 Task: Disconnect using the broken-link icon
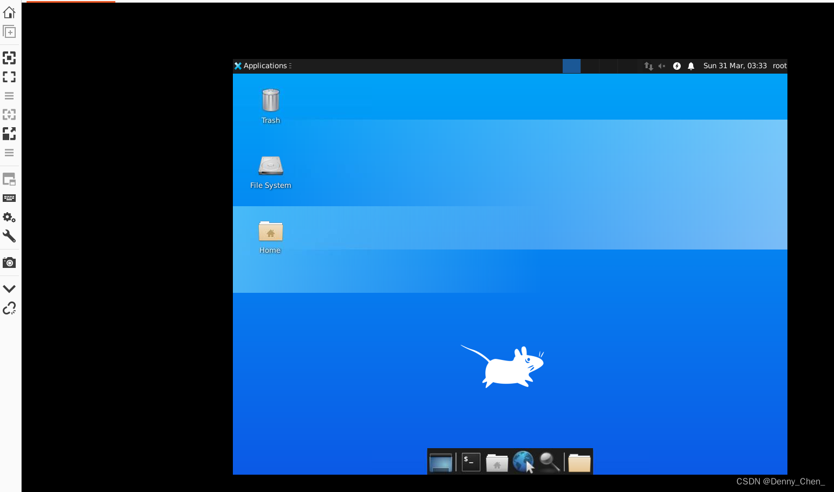[9, 308]
